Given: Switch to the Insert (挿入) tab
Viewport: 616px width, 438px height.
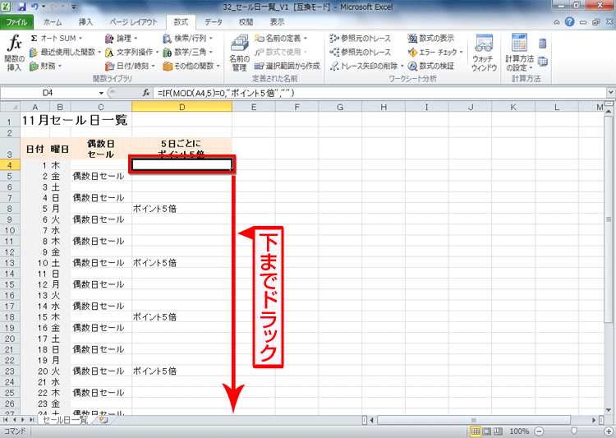Looking at the screenshot, I should pyautogui.click(x=85, y=22).
